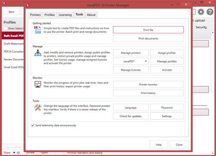Open help question mark icon

coord(210,12)
